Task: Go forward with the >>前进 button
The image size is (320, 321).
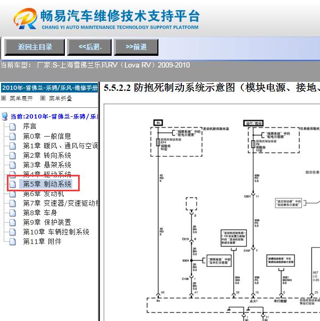Action: tap(136, 47)
